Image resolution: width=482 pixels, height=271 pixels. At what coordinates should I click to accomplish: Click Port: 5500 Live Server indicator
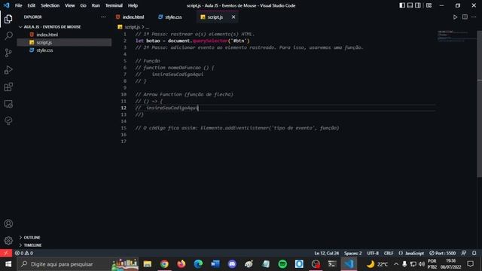[x=443, y=253]
